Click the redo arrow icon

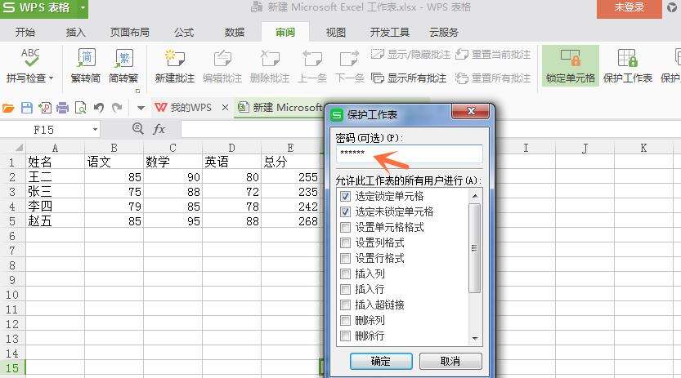pyautogui.click(x=117, y=108)
